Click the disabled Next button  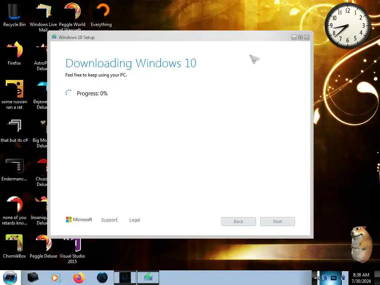pos(278,222)
